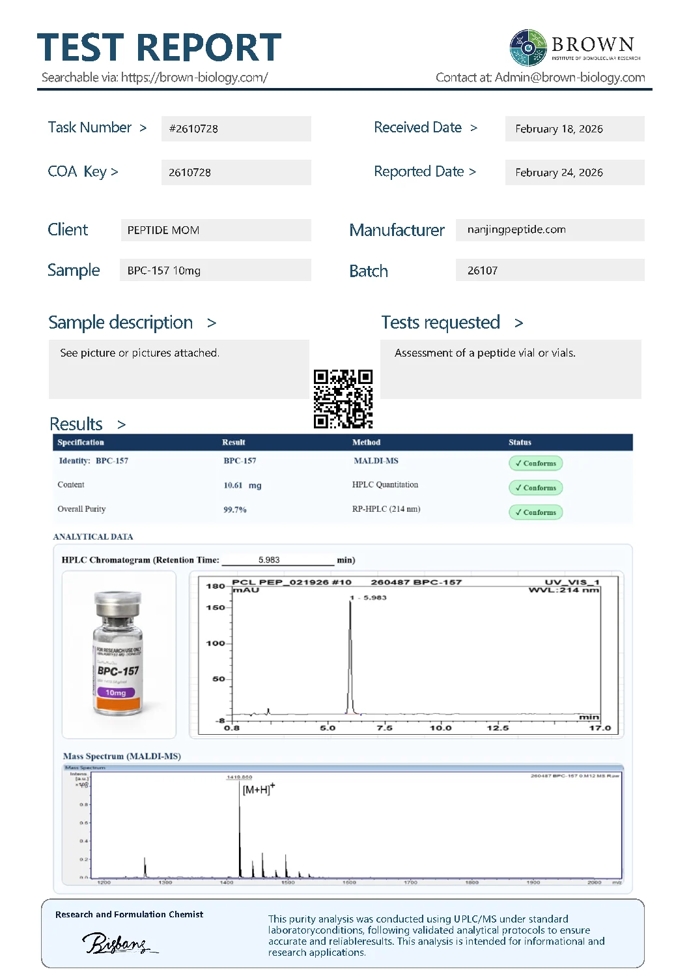This screenshot has width=689, height=976.
Task: Click the Specification column header
Action: pyautogui.click(x=81, y=442)
